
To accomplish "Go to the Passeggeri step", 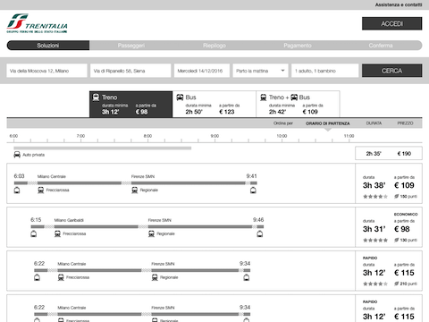I will point(131,46).
